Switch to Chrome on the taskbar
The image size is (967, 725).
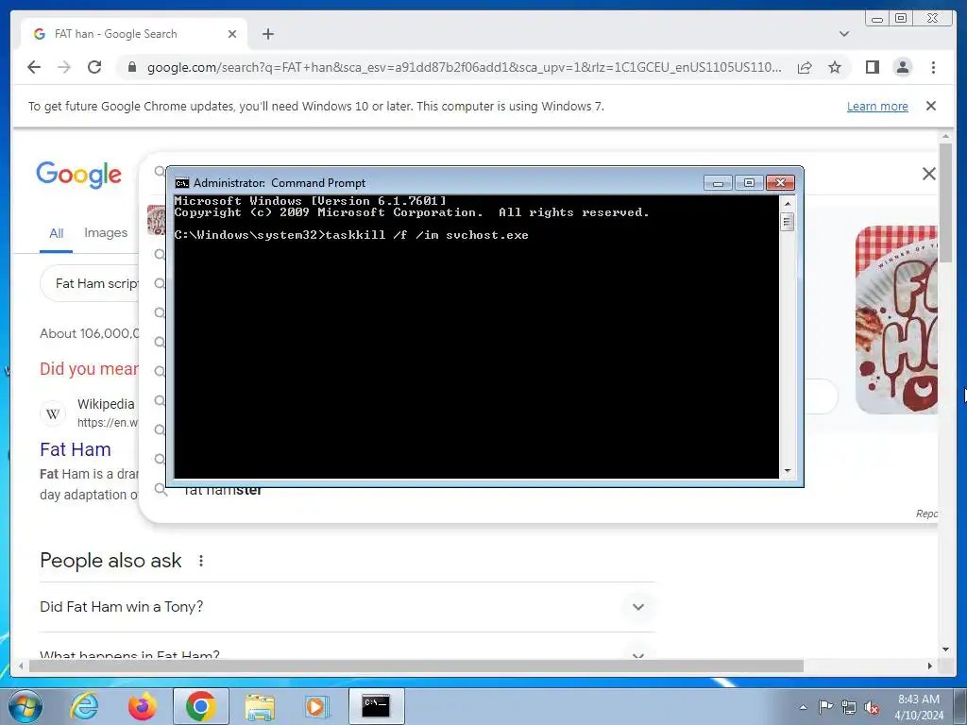(x=200, y=706)
